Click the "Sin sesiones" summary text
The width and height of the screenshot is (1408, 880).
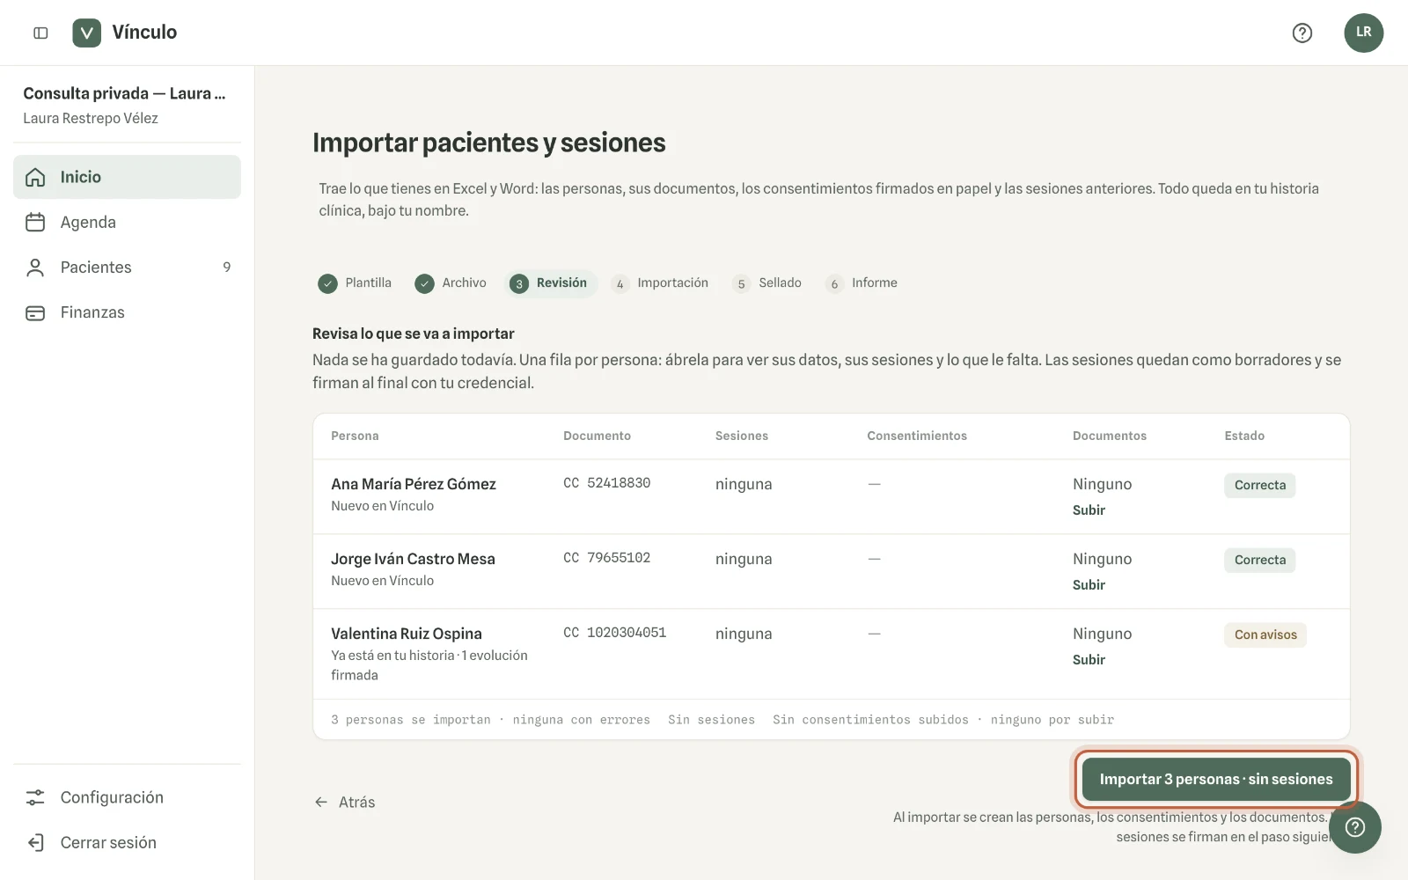pyautogui.click(x=711, y=720)
